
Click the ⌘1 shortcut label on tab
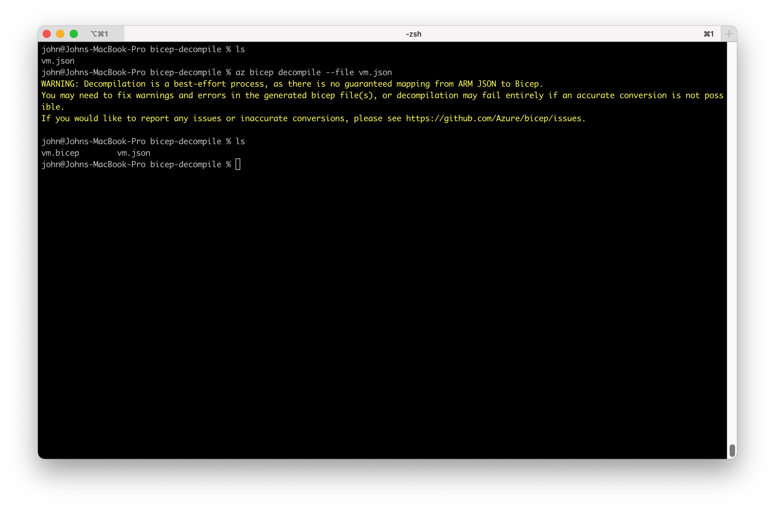click(709, 34)
